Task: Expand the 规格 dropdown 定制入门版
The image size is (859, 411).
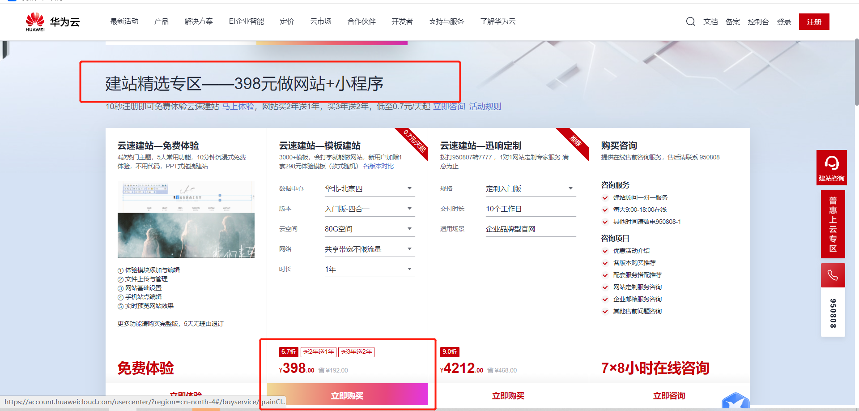Action: [x=531, y=188]
